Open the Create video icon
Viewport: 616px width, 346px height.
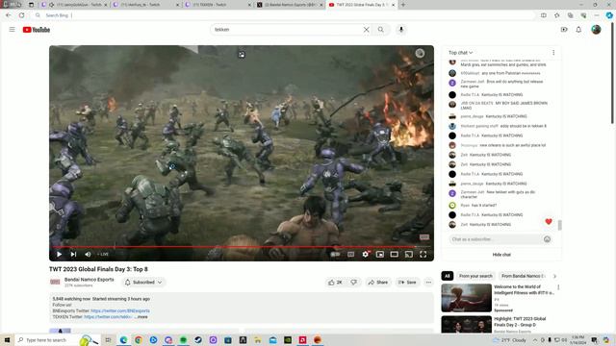tap(564, 30)
